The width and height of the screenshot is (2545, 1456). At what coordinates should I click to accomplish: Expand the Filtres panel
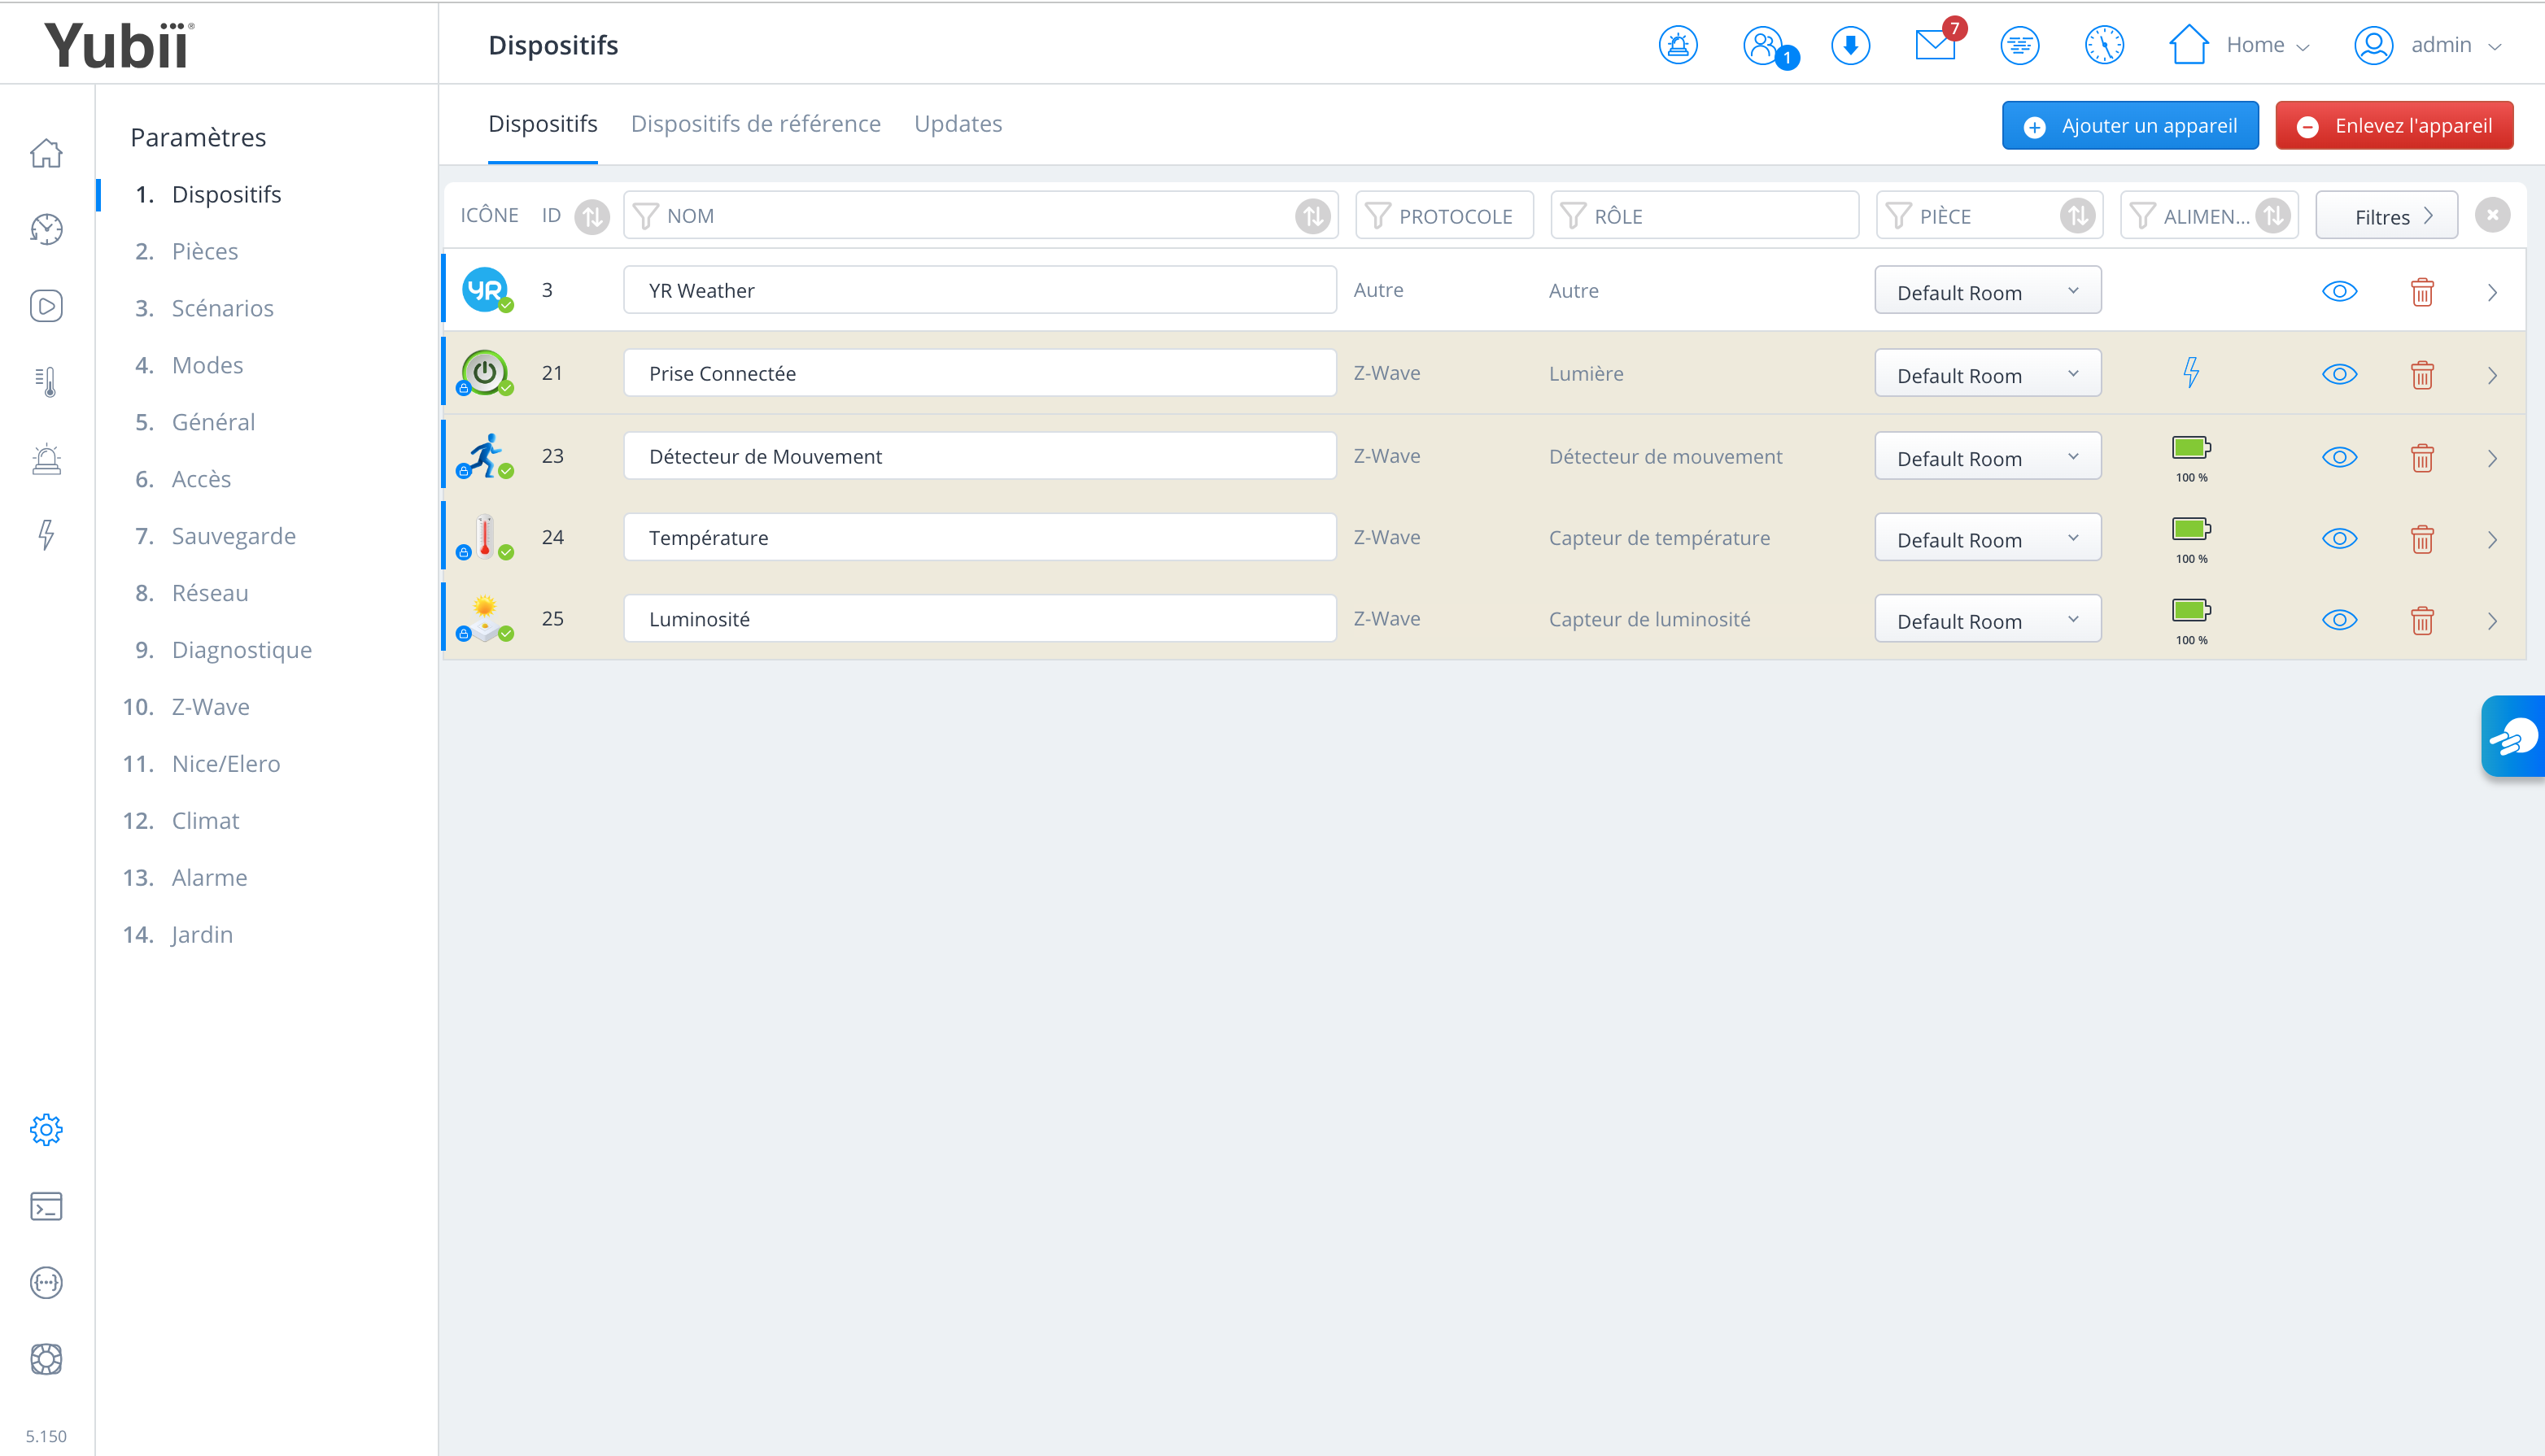pyautogui.click(x=2386, y=215)
